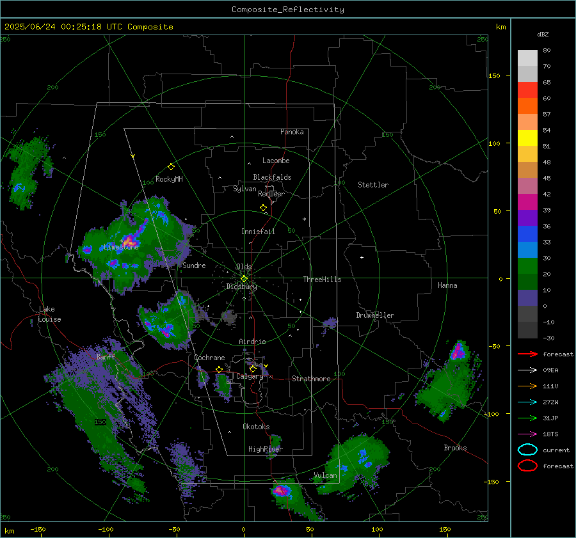Image resolution: width=576 pixels, height=538 pixels.
Task: Click the Sundre town label
Action: point(194,265)
